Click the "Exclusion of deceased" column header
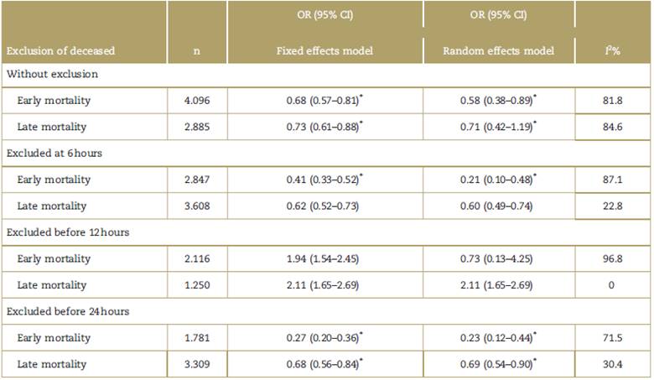Viewport: 654px width, 380px height. 60,51
